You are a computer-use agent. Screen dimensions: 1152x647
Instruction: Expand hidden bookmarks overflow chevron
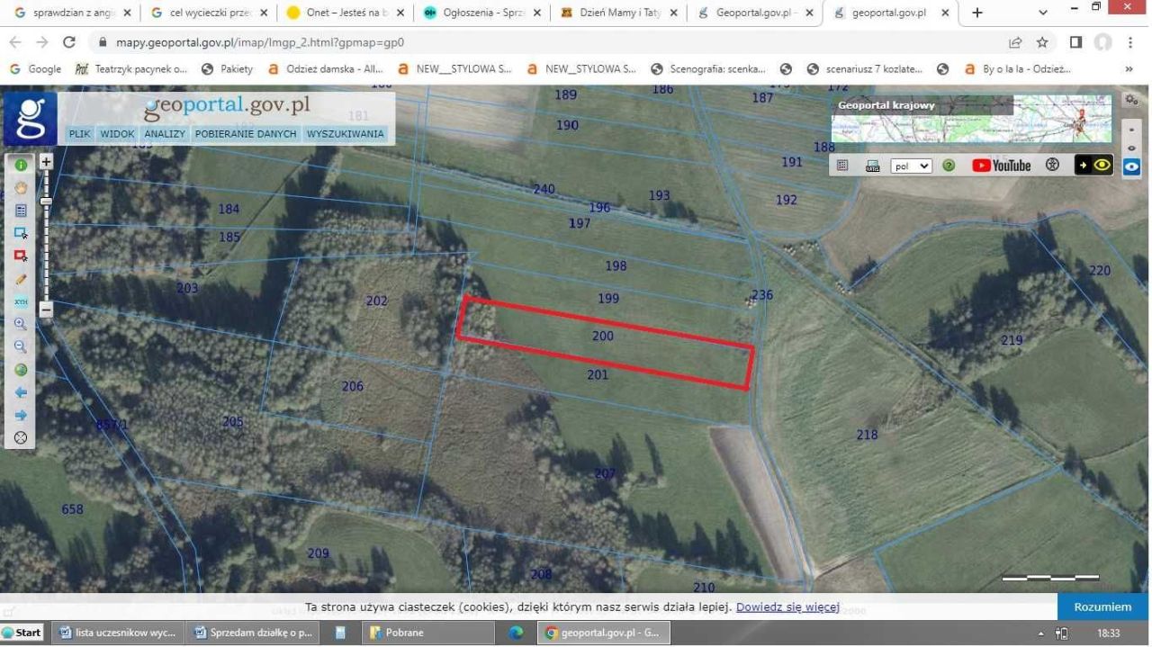[1129, 68]
